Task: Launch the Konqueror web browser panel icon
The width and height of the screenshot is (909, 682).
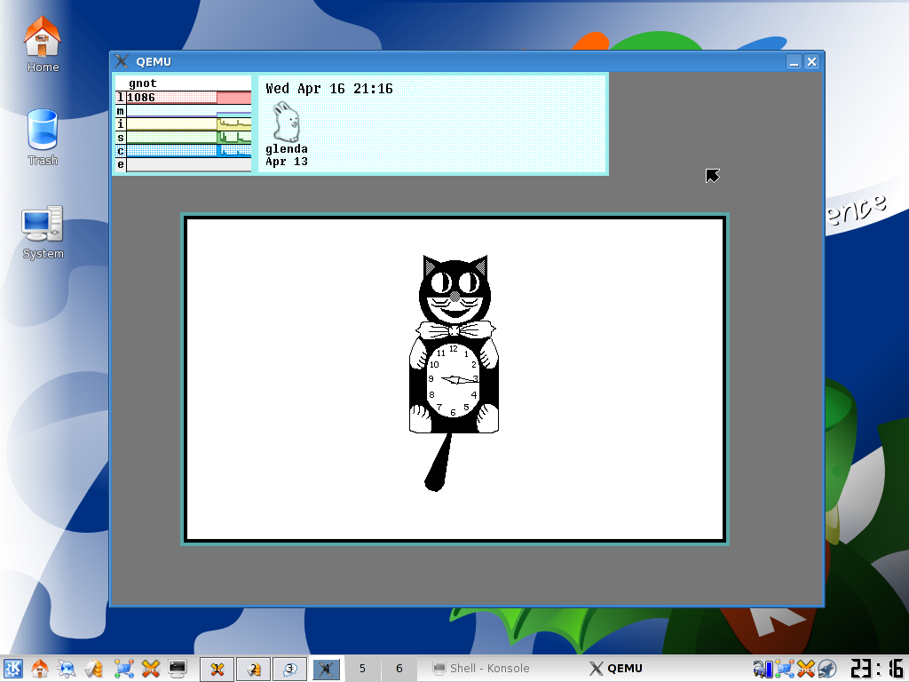Action: coord(67,669)
